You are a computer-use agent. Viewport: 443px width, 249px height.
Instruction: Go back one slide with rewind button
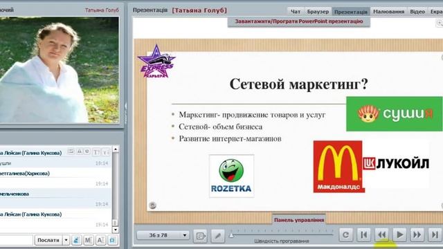tap(381, 235)
